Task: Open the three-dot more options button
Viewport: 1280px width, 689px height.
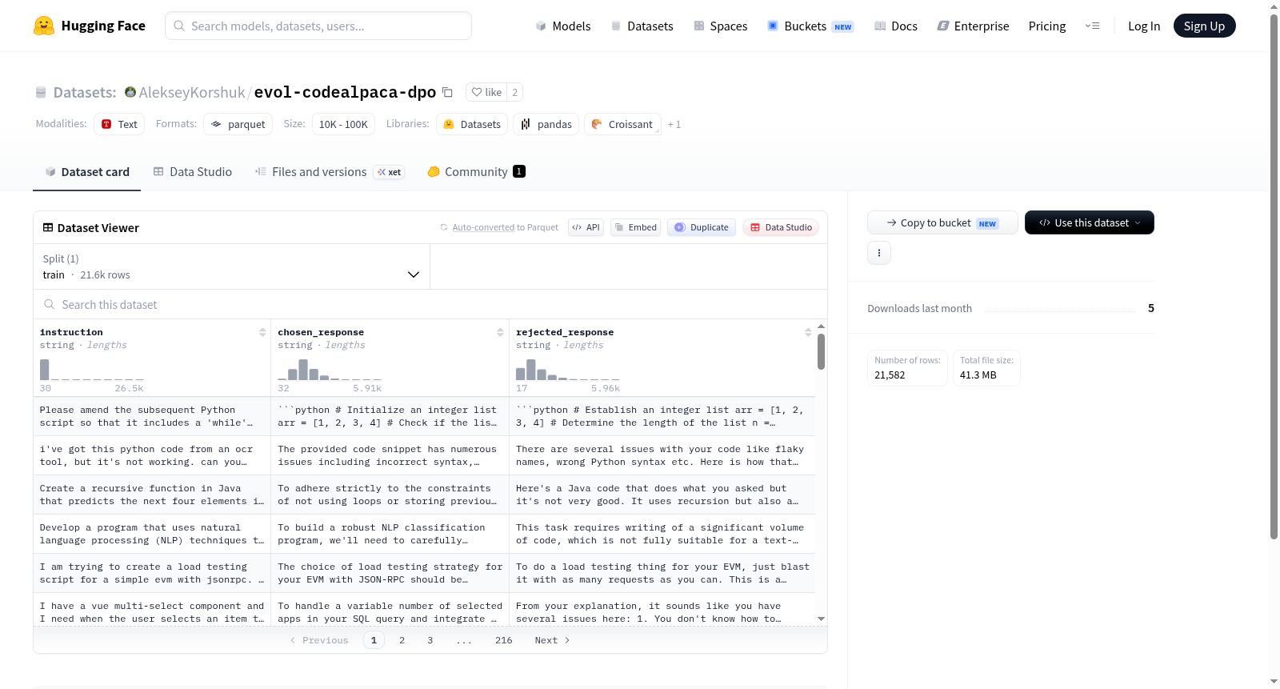Action: (x=879, y=253)
